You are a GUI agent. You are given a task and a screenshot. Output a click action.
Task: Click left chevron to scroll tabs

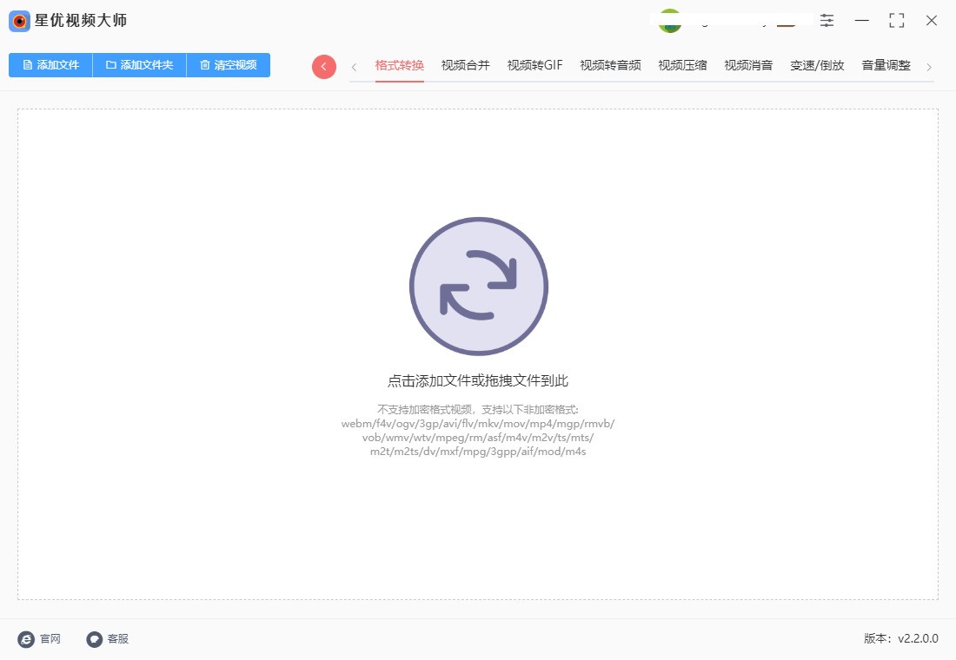pyautogui.click(x=354, y=65)
